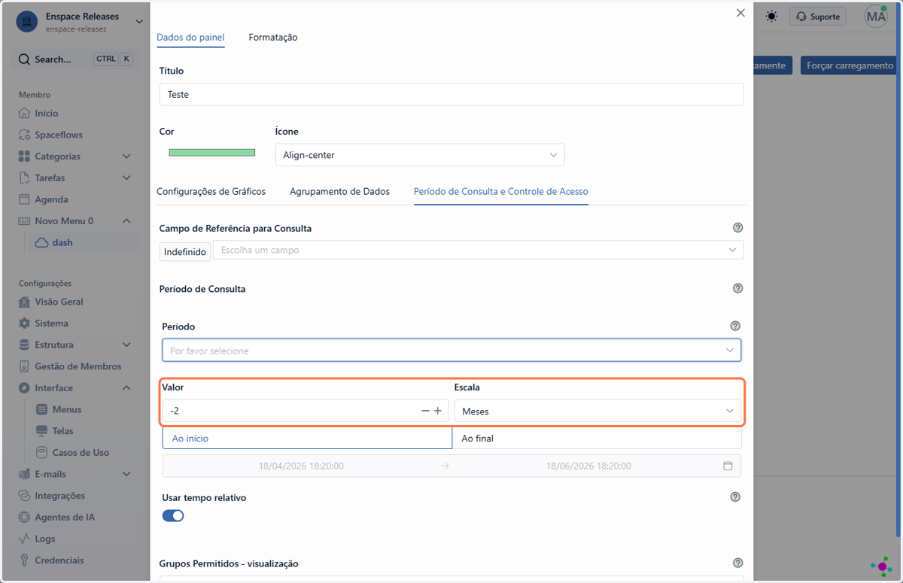Open Suporte headset button
The height and width of the screenshot is (583, 903).
point(817,17)
